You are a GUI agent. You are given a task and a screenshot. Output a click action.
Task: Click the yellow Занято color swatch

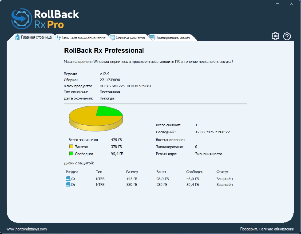click(71, 147)
